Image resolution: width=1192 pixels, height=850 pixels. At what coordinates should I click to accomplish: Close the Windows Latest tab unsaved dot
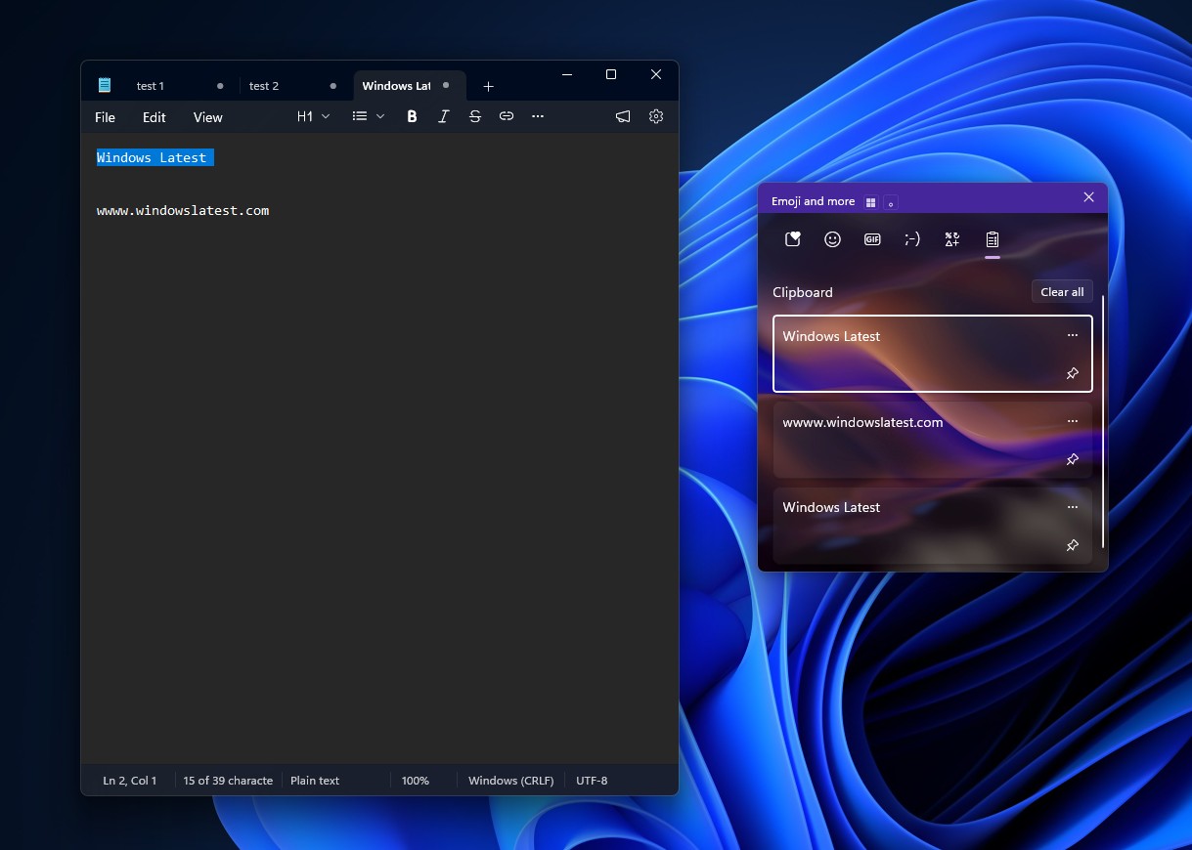tap(446, 85)
